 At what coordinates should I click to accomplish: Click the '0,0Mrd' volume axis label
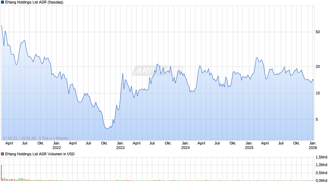click(321, 181)
